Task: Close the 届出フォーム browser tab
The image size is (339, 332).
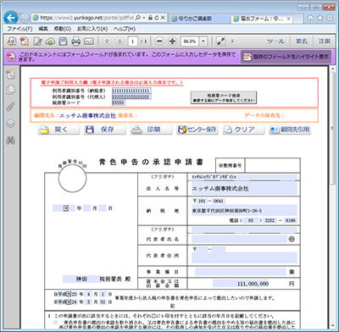Action: 288,19
